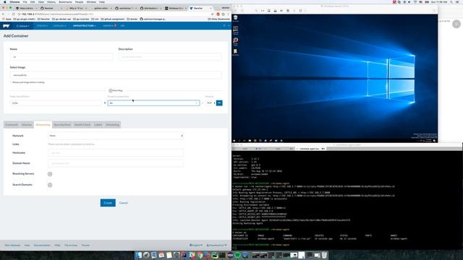Open the Labels tab
The height and width of the screenshot is (260, 463).
[98, 125]
